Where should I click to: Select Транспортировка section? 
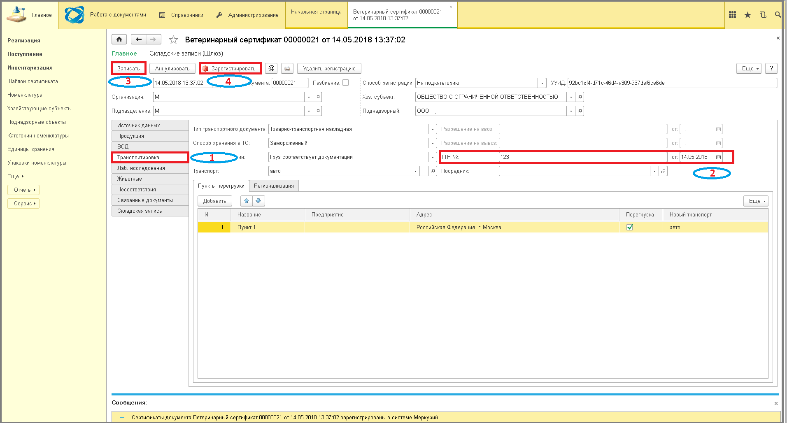click(150, 157)
